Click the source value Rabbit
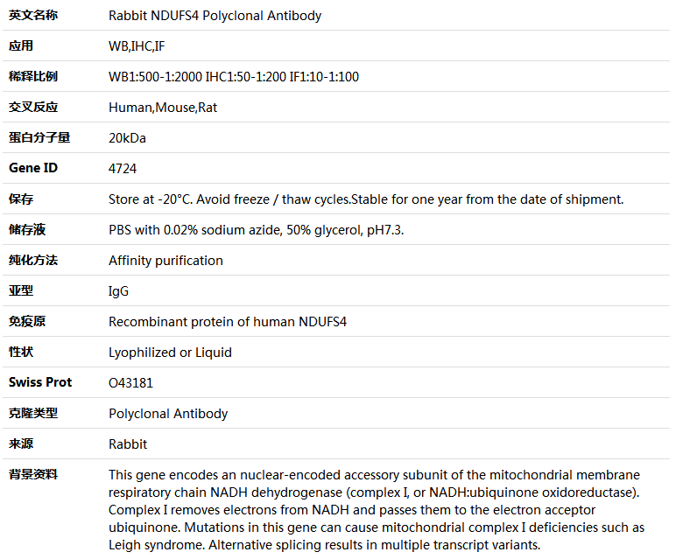The height and width of the screenshot is (559, 676). [128, 444]
